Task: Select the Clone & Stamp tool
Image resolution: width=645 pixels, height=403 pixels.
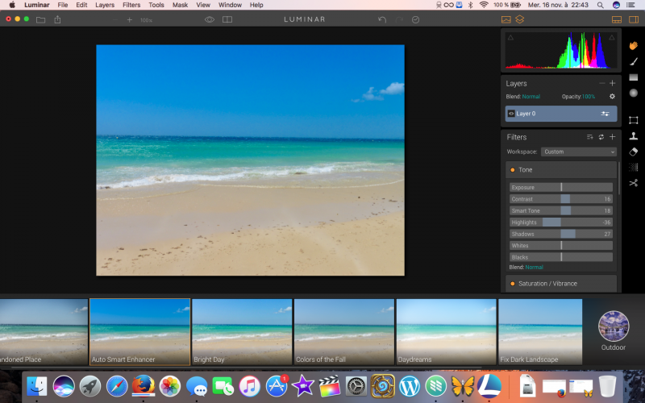Action: click(x=634, y=136)
